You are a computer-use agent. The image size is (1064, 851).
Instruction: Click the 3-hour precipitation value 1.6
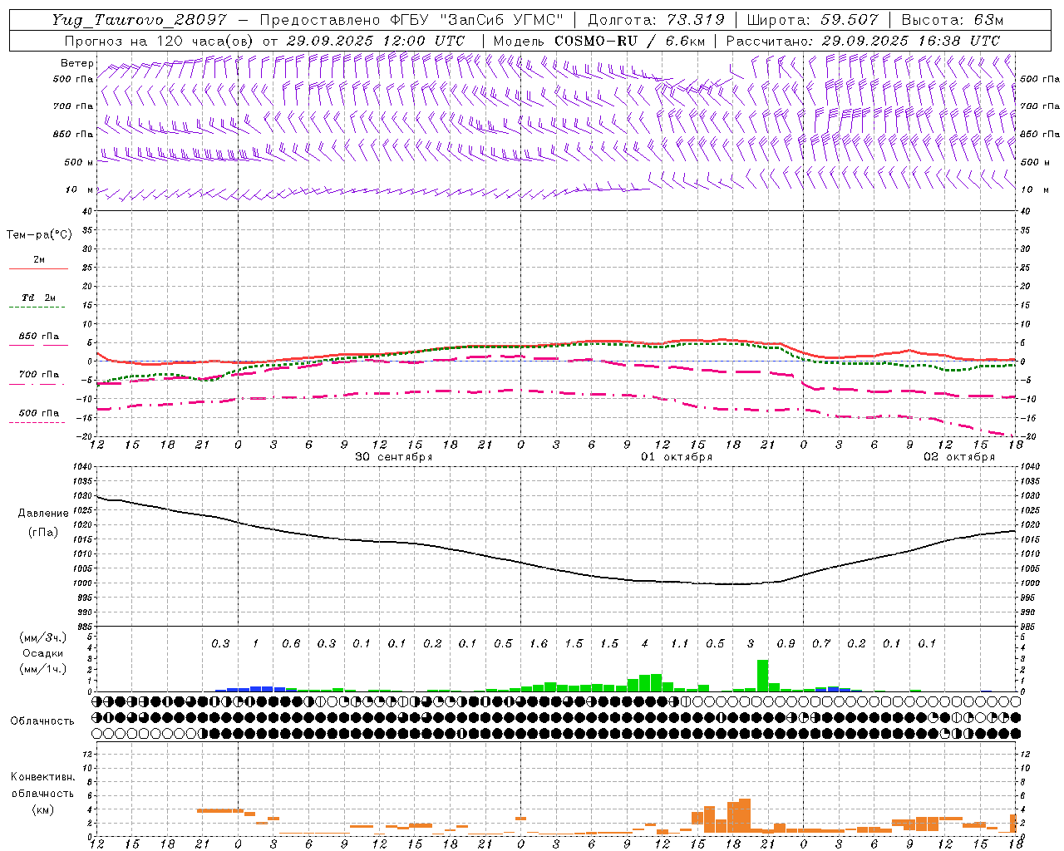coord(539,643)
